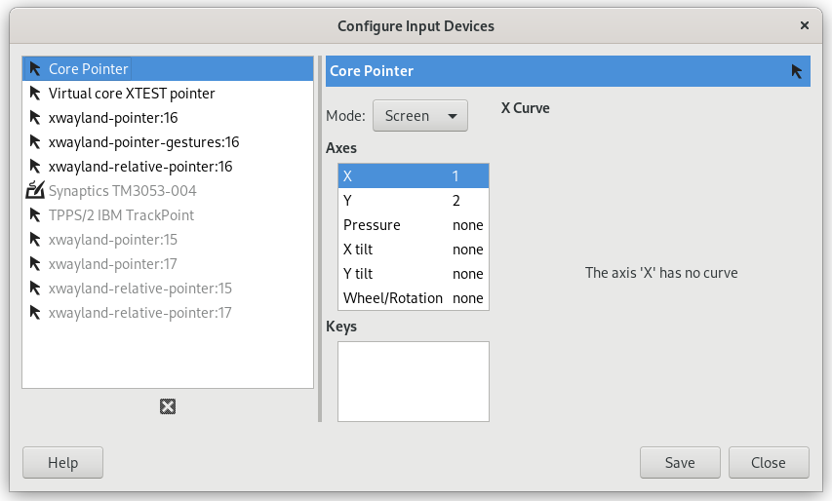Select xwayland-relative-pointer:15 device
Image resolution: width=832 pixels, height=501 pixels.
tap(168, 289)
